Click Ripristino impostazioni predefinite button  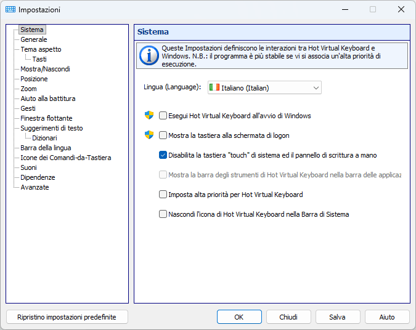[67, 316]
